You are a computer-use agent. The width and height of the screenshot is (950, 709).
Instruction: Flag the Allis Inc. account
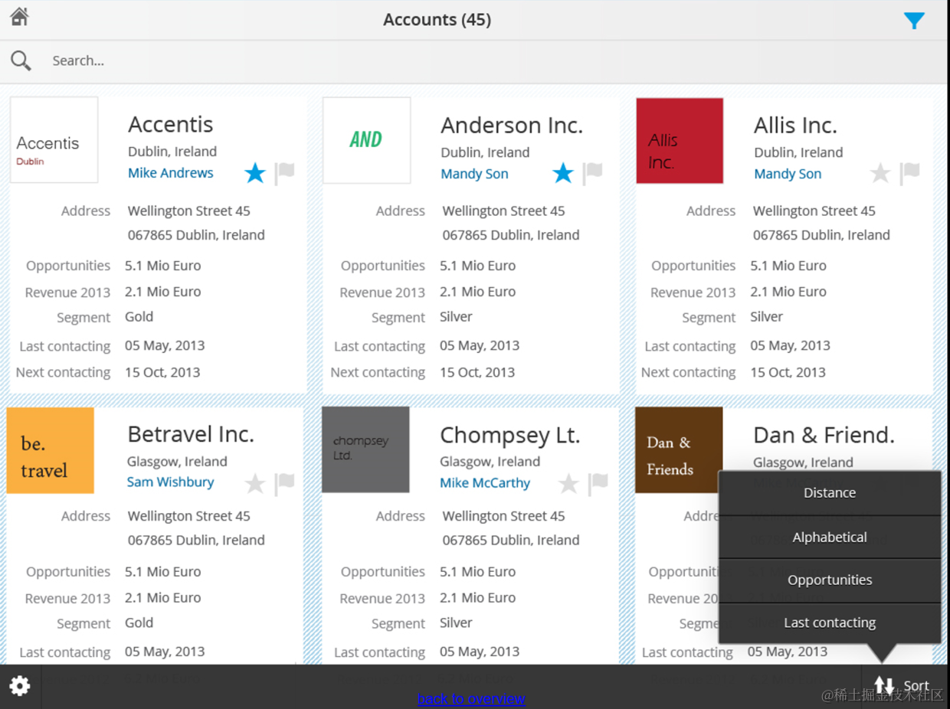pyautogui.click(x=910, y=173)
